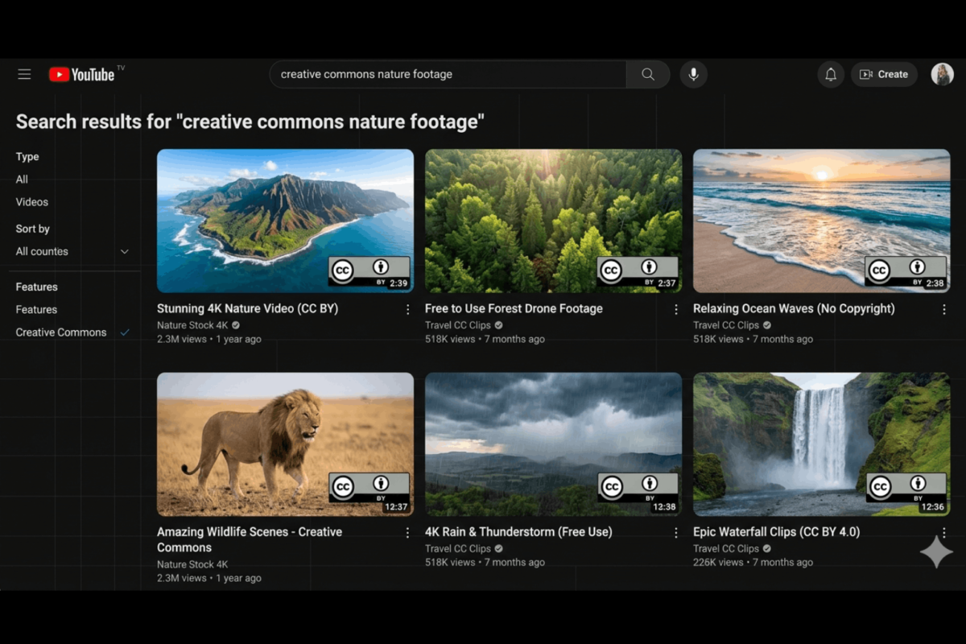This screenshot has height=644, width=966.
Task: Play the lion wildlife video thumbnail
Action: click(x=285, y=444)
